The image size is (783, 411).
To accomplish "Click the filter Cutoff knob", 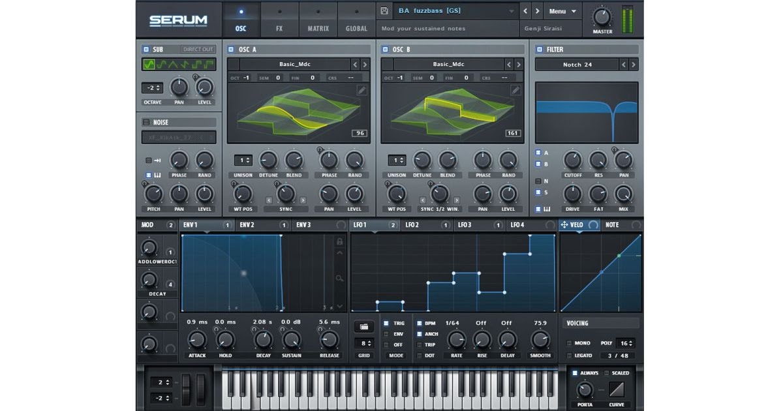I will pyautogui.click(x=572, y=160).
